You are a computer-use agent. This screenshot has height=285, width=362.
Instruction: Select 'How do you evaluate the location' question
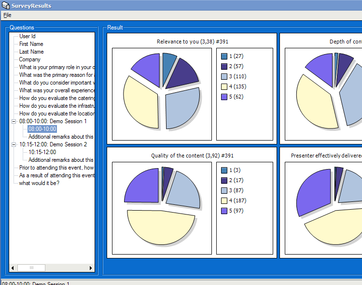coord(57,114)
